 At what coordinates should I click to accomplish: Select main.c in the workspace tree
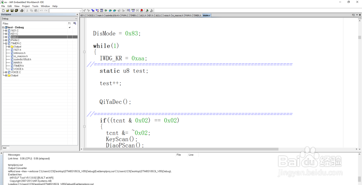[14, 37]
